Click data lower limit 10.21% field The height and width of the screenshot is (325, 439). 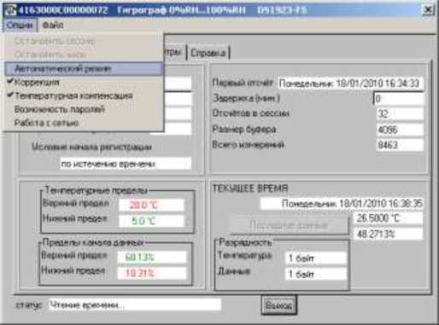(x=152, y=273)
